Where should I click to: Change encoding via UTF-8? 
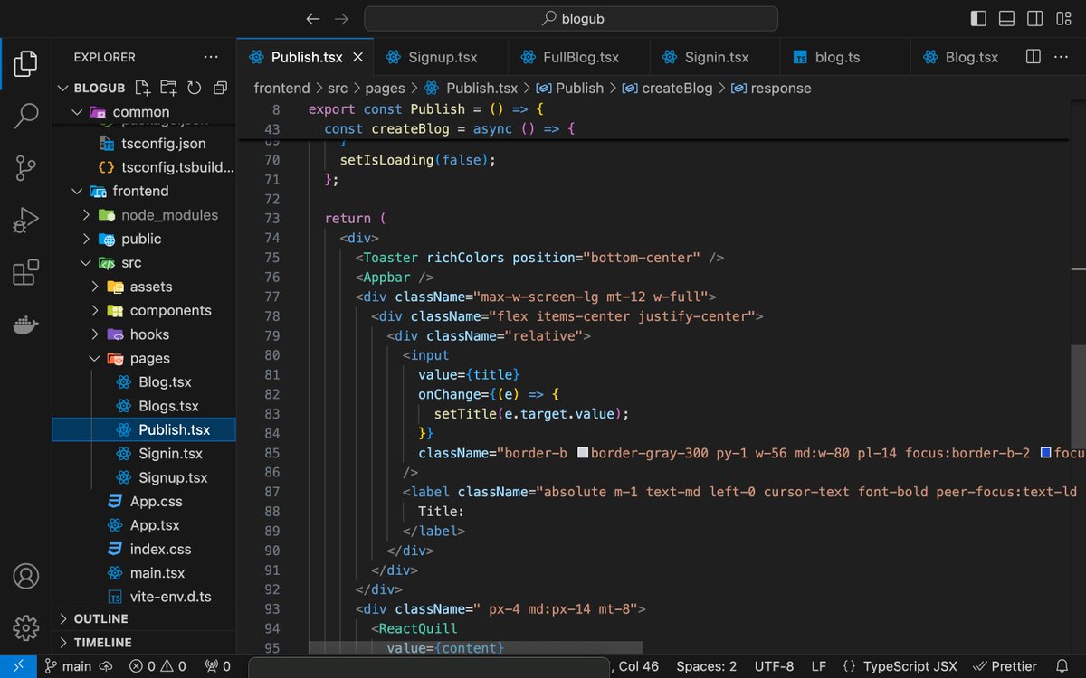pos(776,666)
